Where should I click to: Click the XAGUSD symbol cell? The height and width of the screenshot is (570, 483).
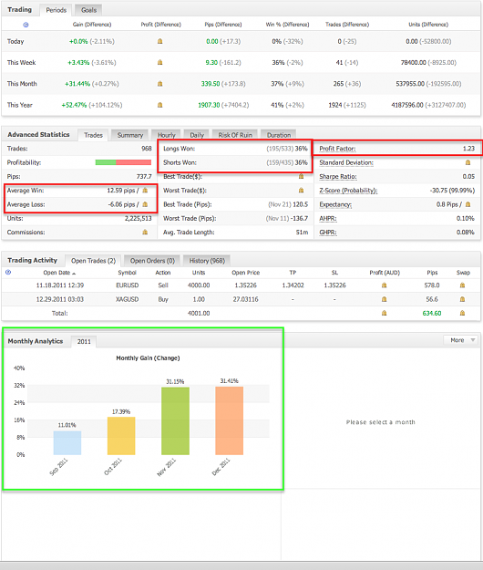click(127, 299)
